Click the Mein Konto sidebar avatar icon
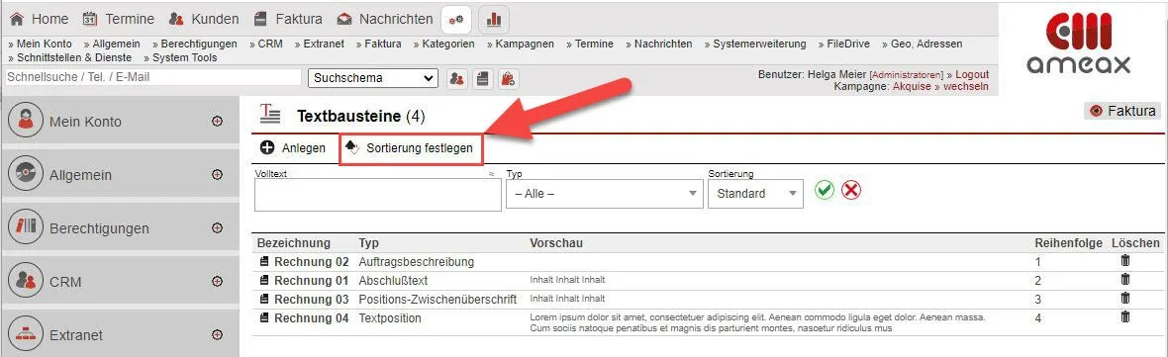1168x357 pixels. [26, 121]
